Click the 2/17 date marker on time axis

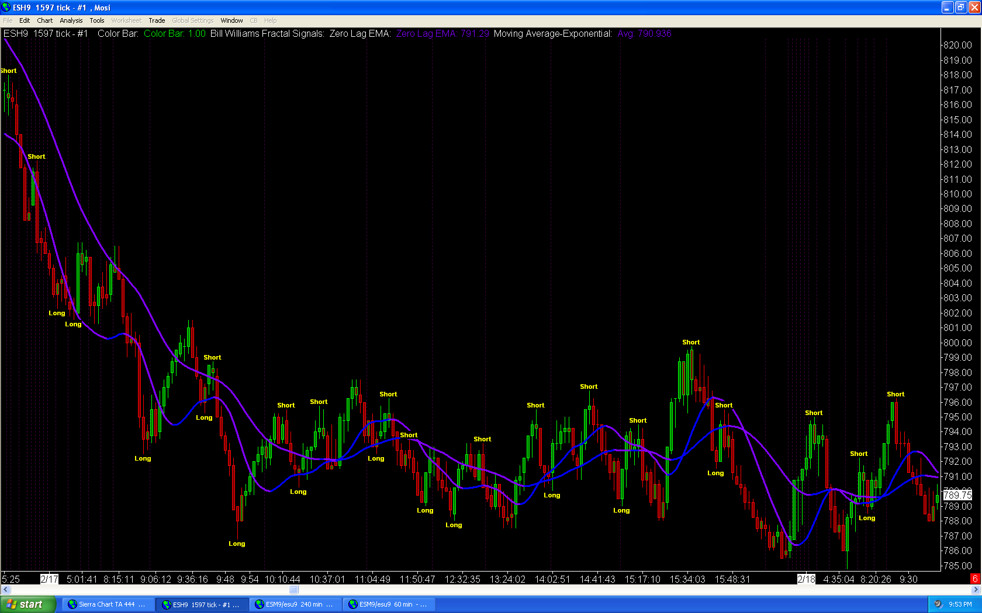click(x=49, y=579)
